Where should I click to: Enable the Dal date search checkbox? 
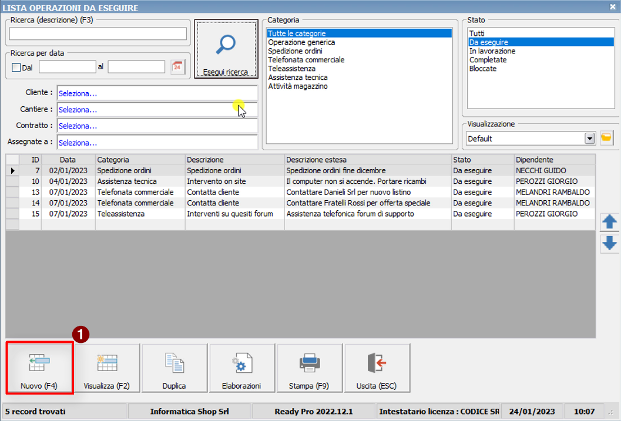click(x=16, y=68)
